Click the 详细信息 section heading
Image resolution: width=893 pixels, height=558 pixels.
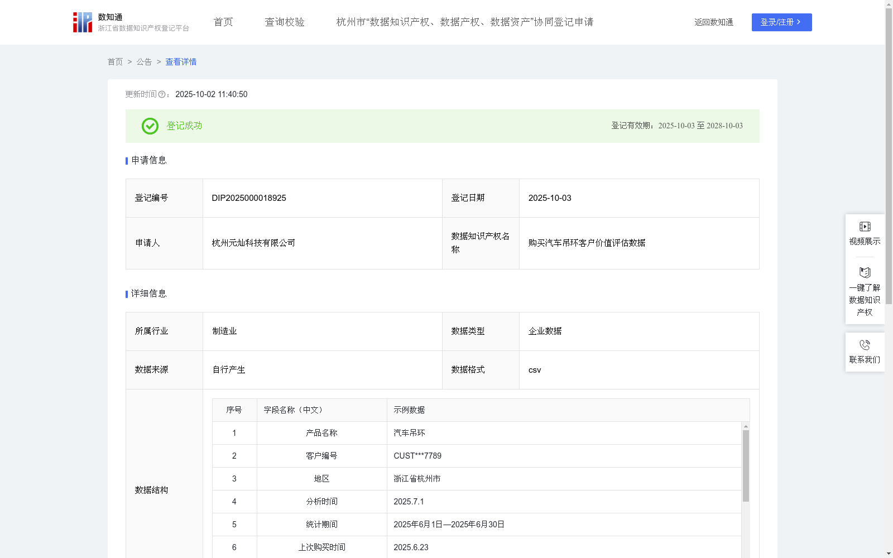point(149,294)
